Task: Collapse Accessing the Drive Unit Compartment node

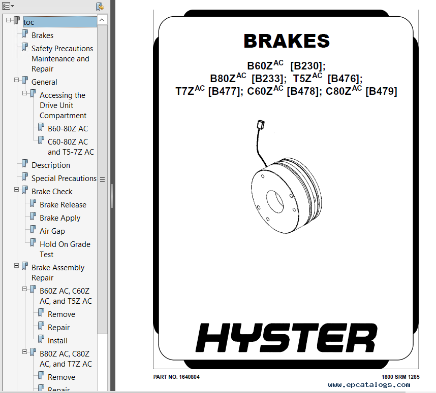Action: (24, 93)
